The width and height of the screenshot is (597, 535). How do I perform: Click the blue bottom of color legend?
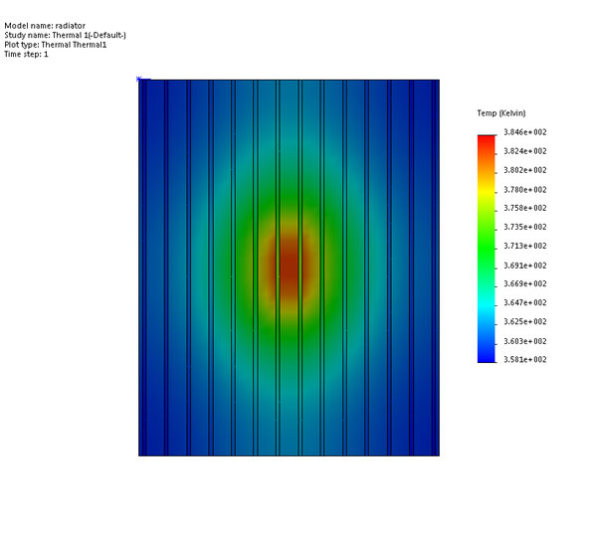[x=487, y=354]
